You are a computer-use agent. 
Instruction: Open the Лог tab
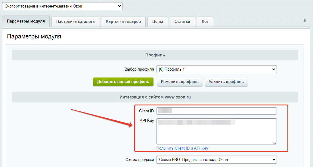tap(205, 22)
